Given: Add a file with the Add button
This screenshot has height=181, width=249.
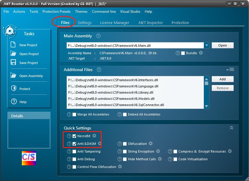Looking at the screenshot, I should coord(222,79).
